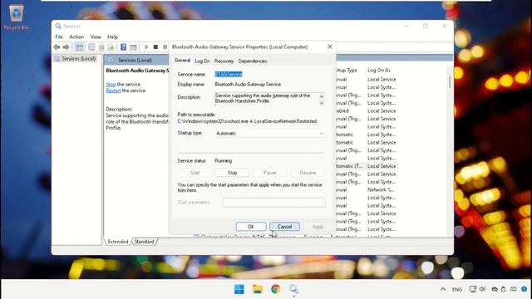The width and height of the screenshot is (532, 299).
Task: Switch to the Recovery tab
Action: [224, 61]
